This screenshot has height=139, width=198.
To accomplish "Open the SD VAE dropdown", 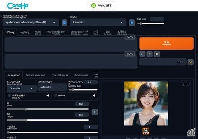I will tap(98, 23).
